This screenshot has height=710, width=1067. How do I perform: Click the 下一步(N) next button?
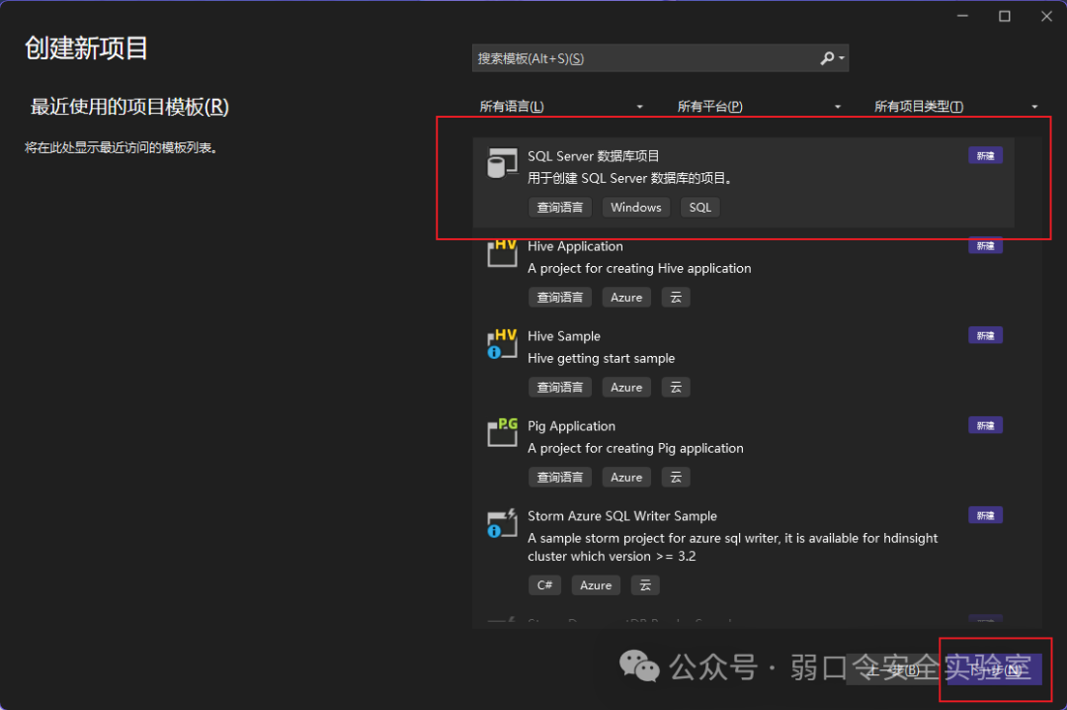point(994,670)
